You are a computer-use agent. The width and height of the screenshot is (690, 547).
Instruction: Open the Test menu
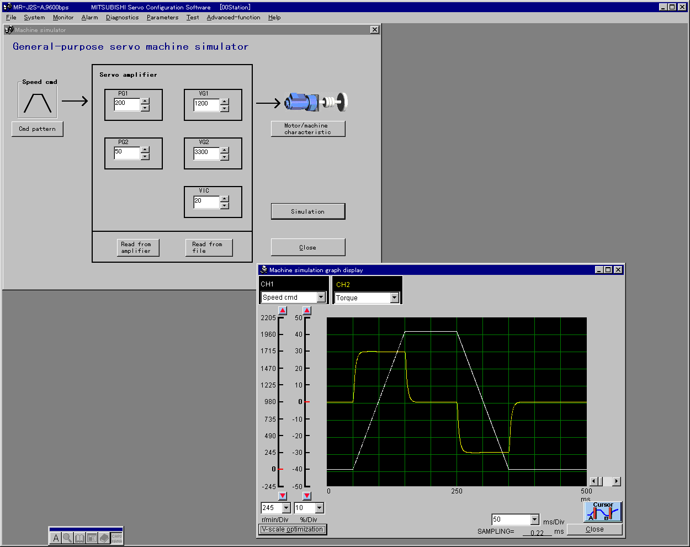(192, 17)
